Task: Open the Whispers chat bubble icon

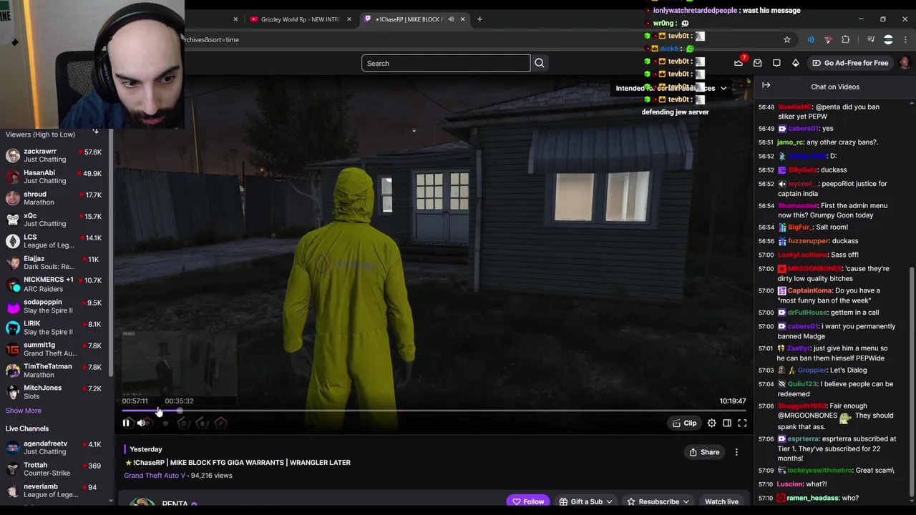Action: (x=776, y=63)
